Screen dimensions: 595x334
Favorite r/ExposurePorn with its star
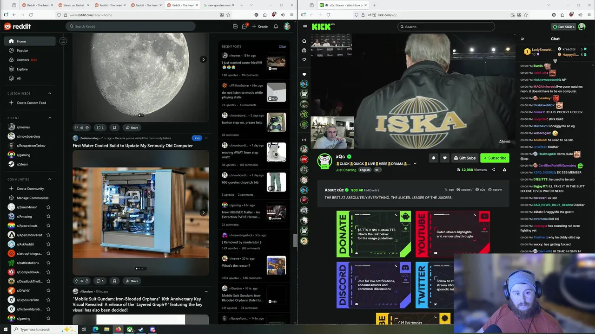click(48, 300)
